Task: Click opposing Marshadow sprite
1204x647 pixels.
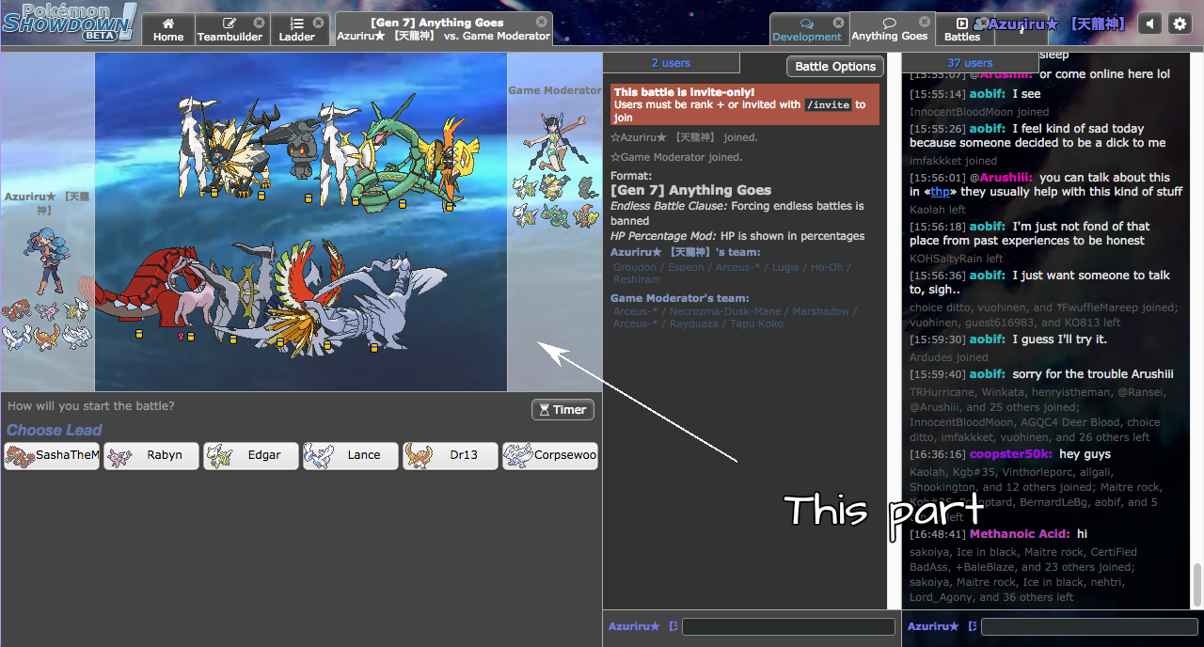Action: click(x=300, y=150)
